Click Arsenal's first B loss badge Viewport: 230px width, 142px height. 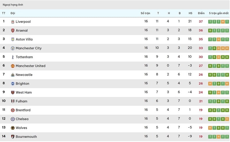tap(210, 30)
